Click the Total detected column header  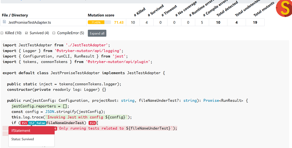227,9
